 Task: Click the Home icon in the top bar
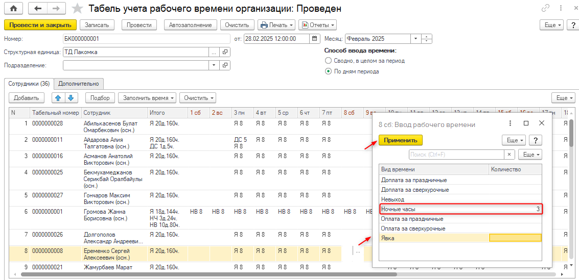pos(13,9)
